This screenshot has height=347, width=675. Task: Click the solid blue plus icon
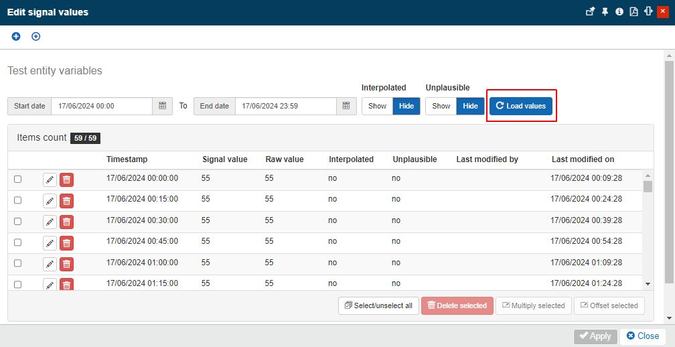click(16, 36)
